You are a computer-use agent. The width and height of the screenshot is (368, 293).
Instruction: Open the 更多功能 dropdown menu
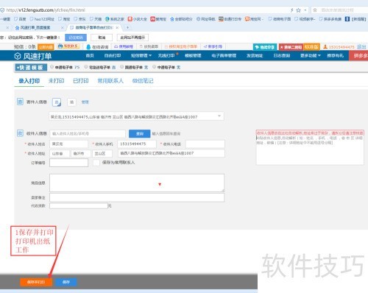[311, 56]
